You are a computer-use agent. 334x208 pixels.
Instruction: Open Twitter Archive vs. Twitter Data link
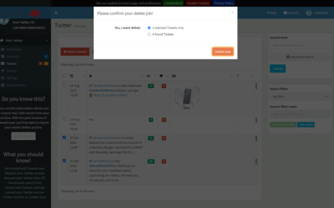pyautogui.click(x=25, y=197)
